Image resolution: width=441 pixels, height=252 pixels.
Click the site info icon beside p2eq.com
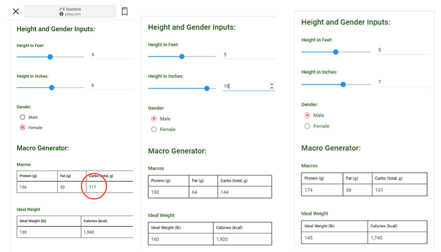61,14
